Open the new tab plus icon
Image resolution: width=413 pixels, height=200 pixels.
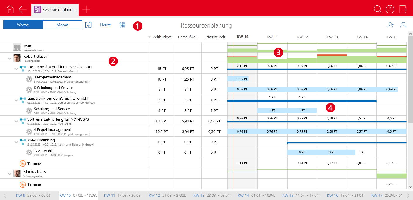pos(86,9)
